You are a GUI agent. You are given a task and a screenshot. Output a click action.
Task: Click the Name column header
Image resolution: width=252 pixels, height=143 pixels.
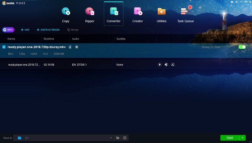pyautogui.click(x=11, y=39)
